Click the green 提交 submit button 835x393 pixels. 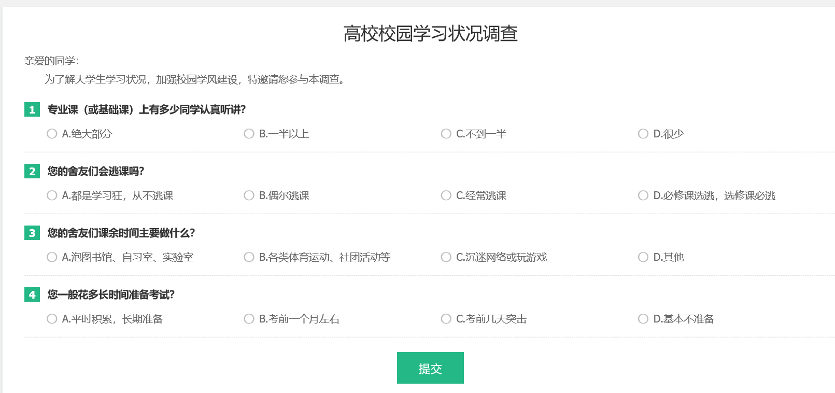(430, 368)
